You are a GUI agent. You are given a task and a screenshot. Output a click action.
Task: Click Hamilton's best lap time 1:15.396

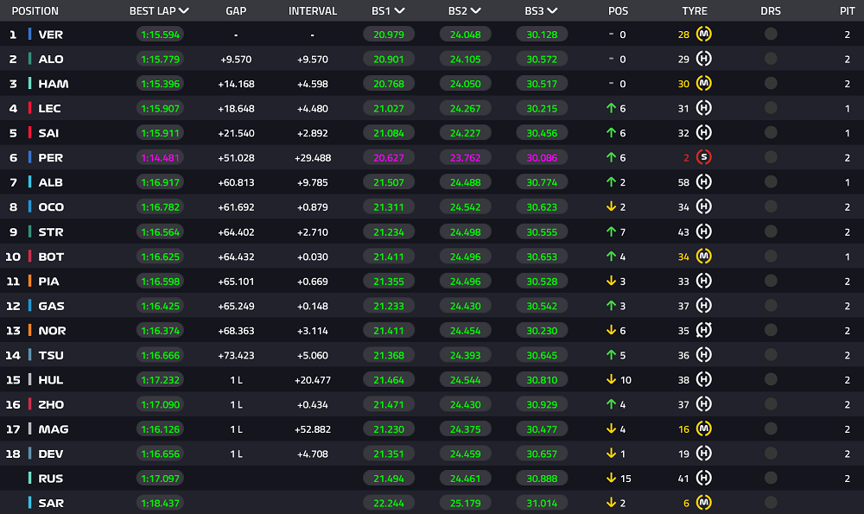click(161, 84)
